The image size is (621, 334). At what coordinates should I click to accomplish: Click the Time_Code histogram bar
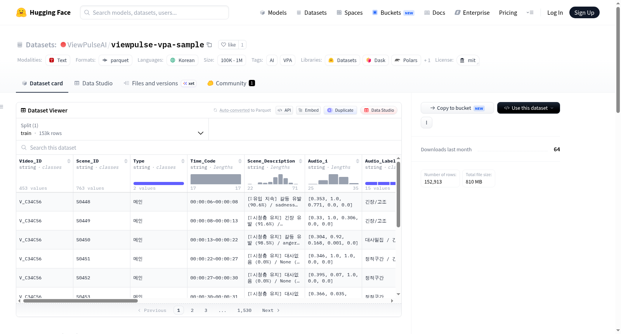tap(216, 179)
